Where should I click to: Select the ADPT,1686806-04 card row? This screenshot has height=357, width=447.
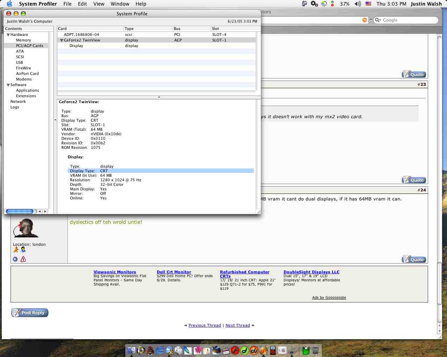pos(156,35)
